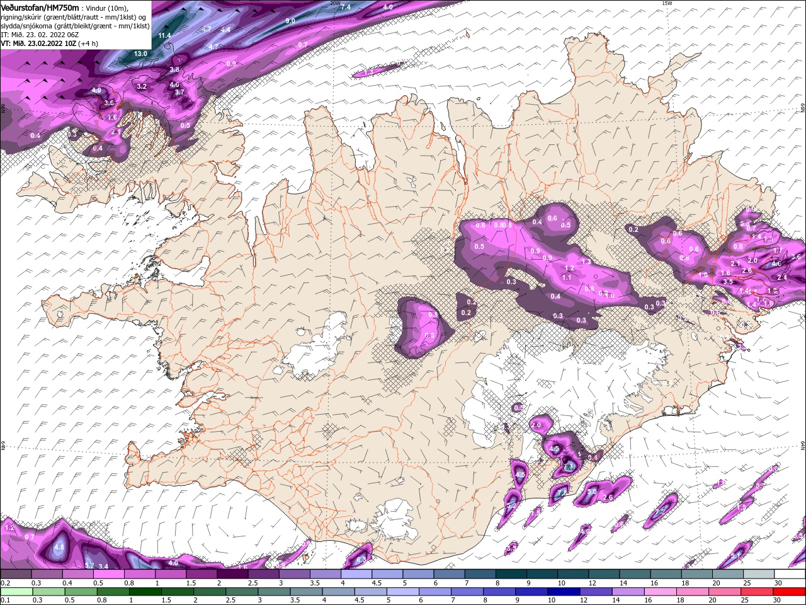806x605 pixels.
Task: Click the red swatch at the end of the rain scale
Action: click(x=790, y=592)
